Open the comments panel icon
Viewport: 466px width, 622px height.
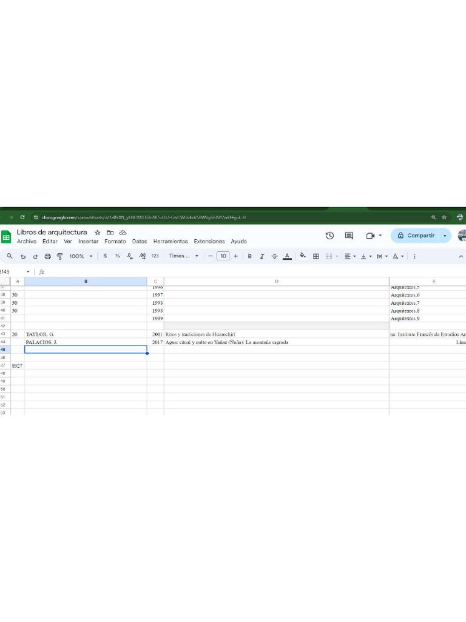tap(349, 236)
